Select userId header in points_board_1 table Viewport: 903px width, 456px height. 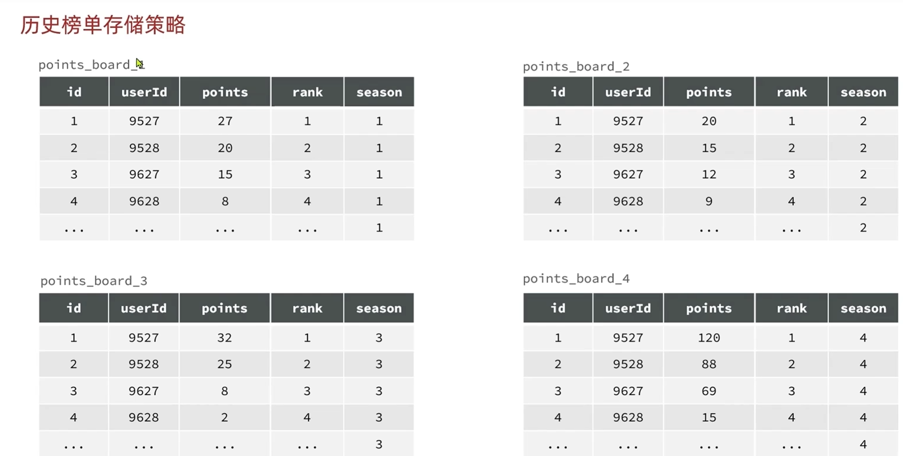tap(144, 92)
